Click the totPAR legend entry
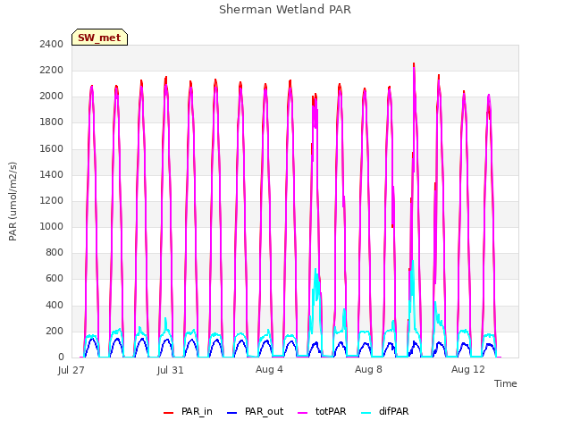 point(322,411)
